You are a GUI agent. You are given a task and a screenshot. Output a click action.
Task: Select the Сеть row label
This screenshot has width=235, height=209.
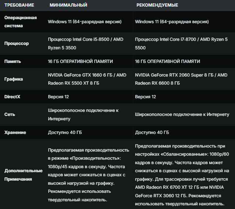[x=10, y=114]
